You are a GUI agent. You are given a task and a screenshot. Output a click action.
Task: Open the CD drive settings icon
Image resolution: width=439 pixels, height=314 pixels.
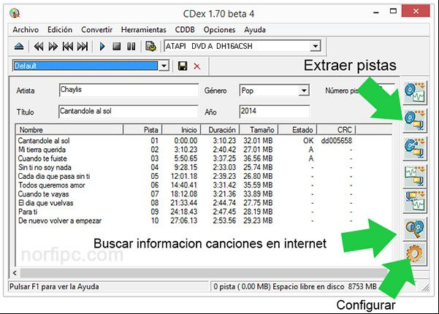[151, 47]
